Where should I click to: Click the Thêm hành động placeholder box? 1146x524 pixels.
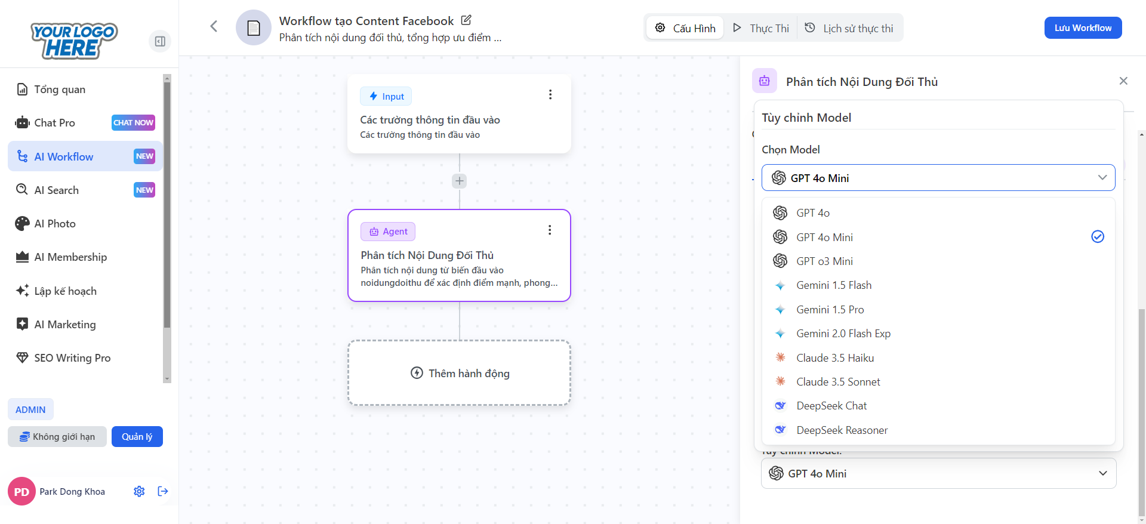(x=459, y=373)
